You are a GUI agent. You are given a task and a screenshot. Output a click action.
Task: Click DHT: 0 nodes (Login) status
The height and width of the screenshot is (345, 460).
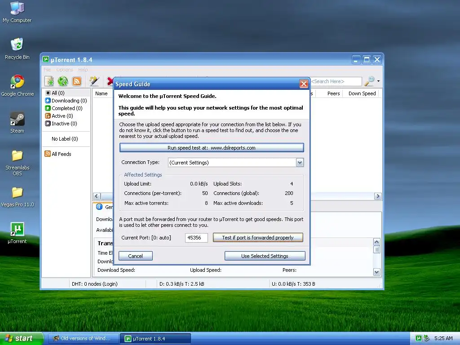[94, 284]
